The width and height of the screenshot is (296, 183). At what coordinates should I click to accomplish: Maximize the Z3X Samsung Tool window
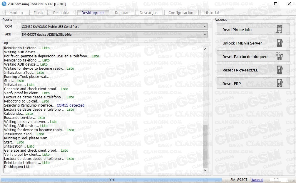point(276,4)
